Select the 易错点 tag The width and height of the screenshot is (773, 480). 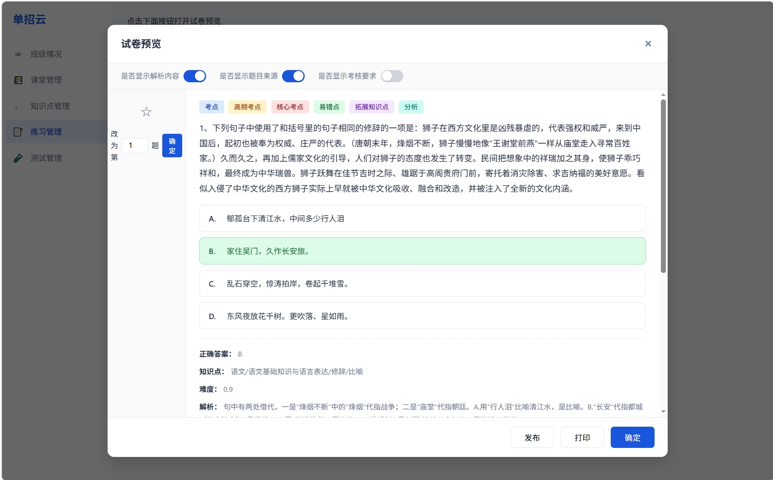(329, 107)
